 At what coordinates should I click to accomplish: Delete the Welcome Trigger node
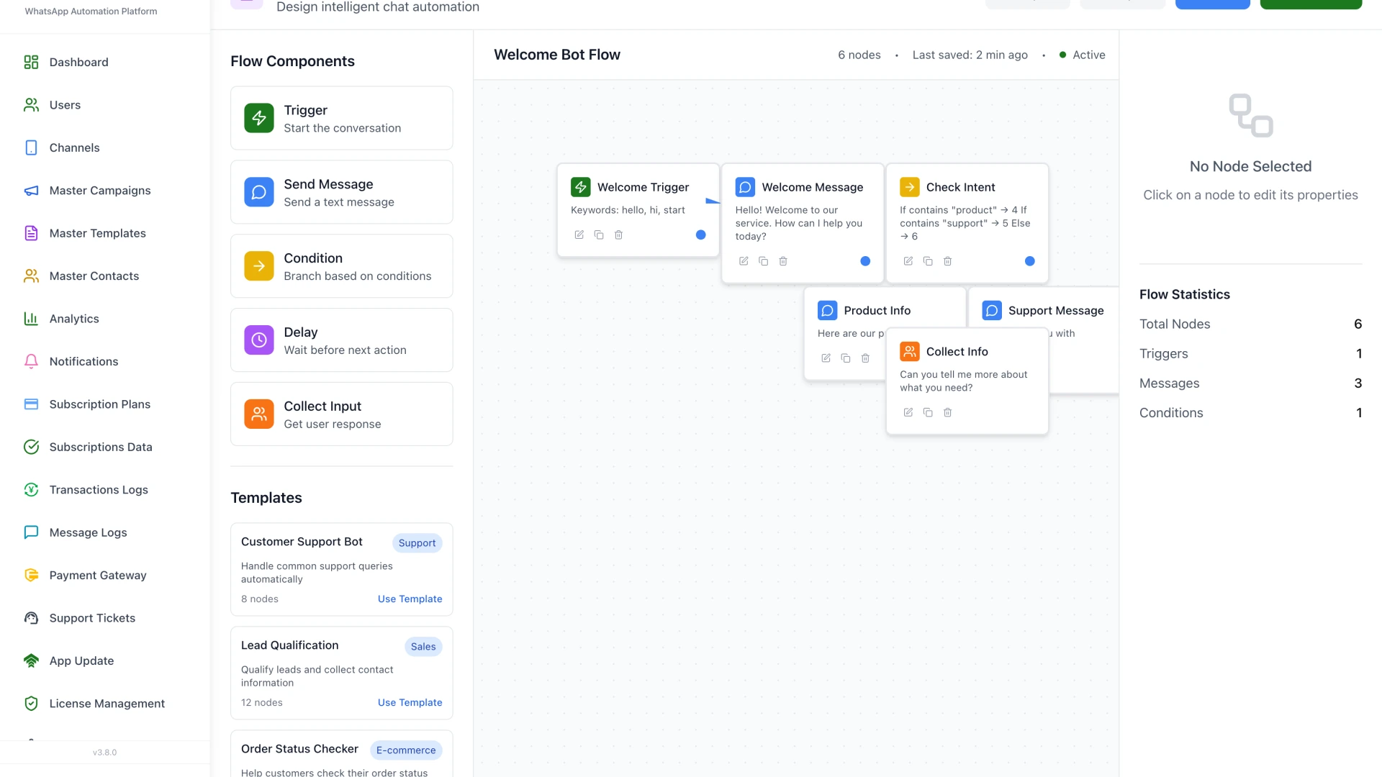pos(619,235)
